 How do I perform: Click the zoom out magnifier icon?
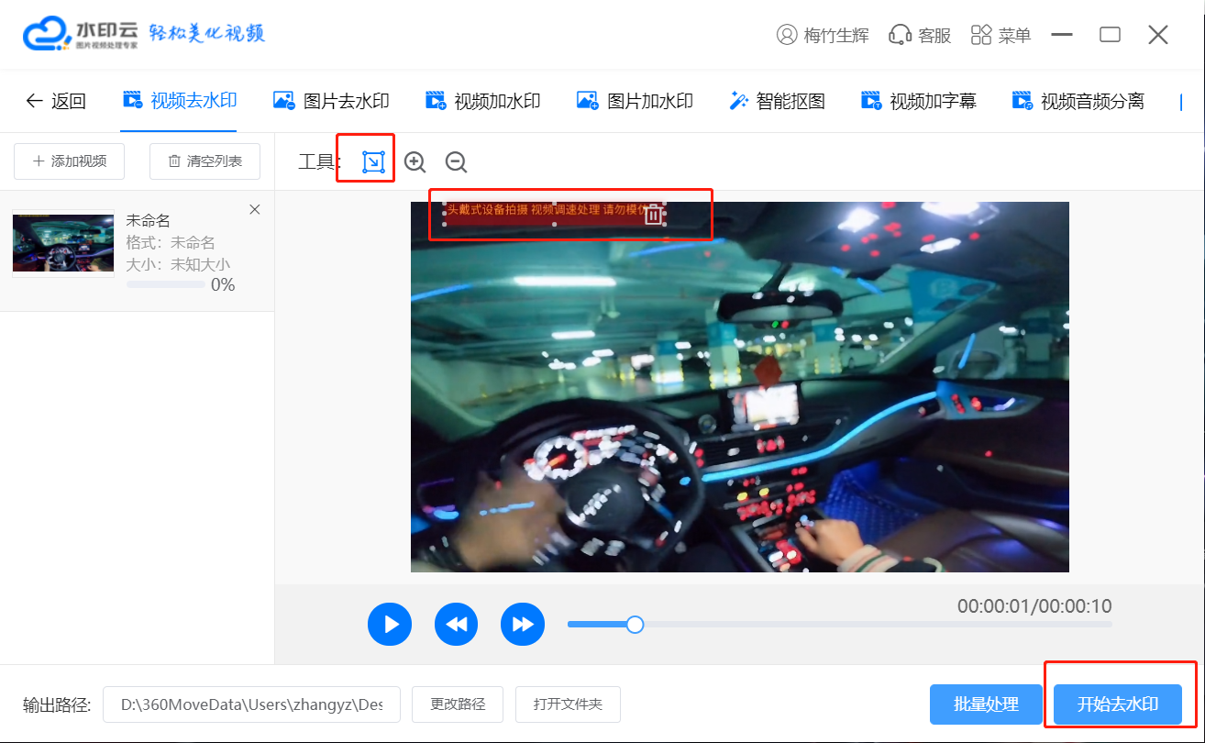(456, 162)
